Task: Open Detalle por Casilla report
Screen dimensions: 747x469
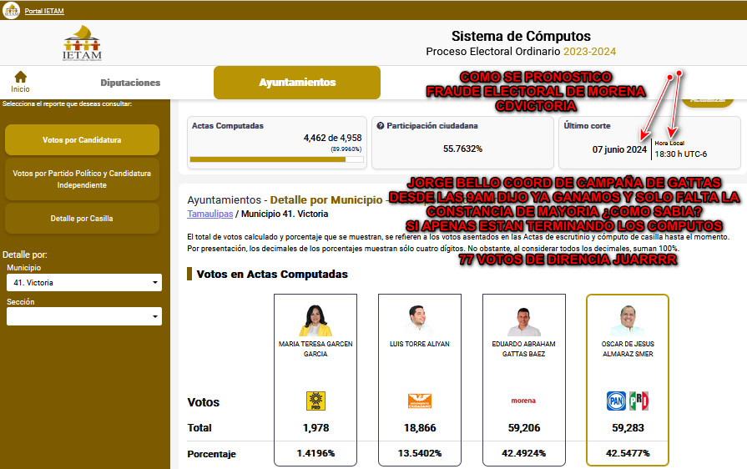Action: [x=82, y=219]
